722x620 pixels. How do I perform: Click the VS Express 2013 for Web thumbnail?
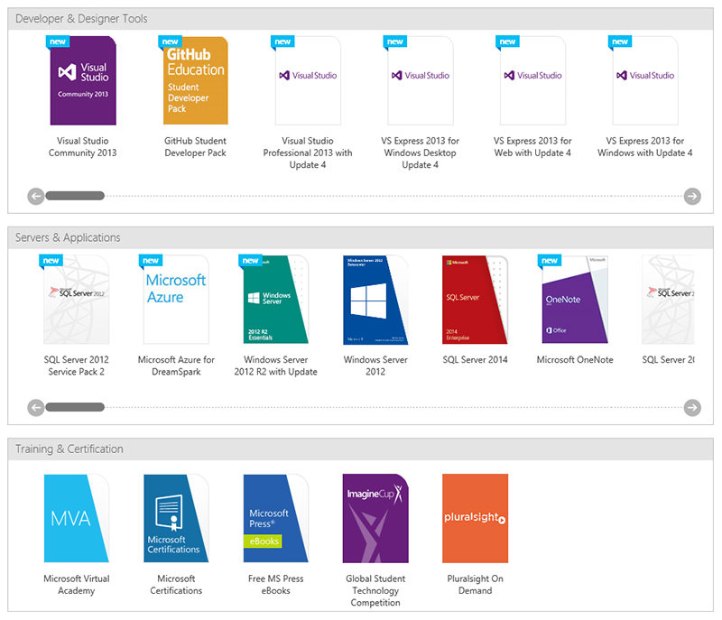(532, 80)
